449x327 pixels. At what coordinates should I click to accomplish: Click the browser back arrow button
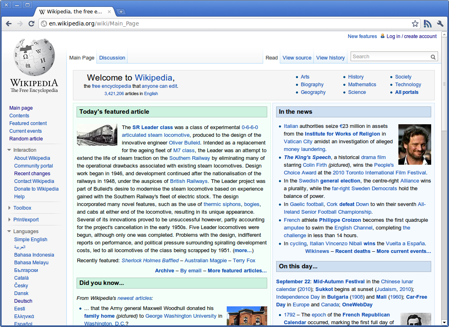click(9, 23)
